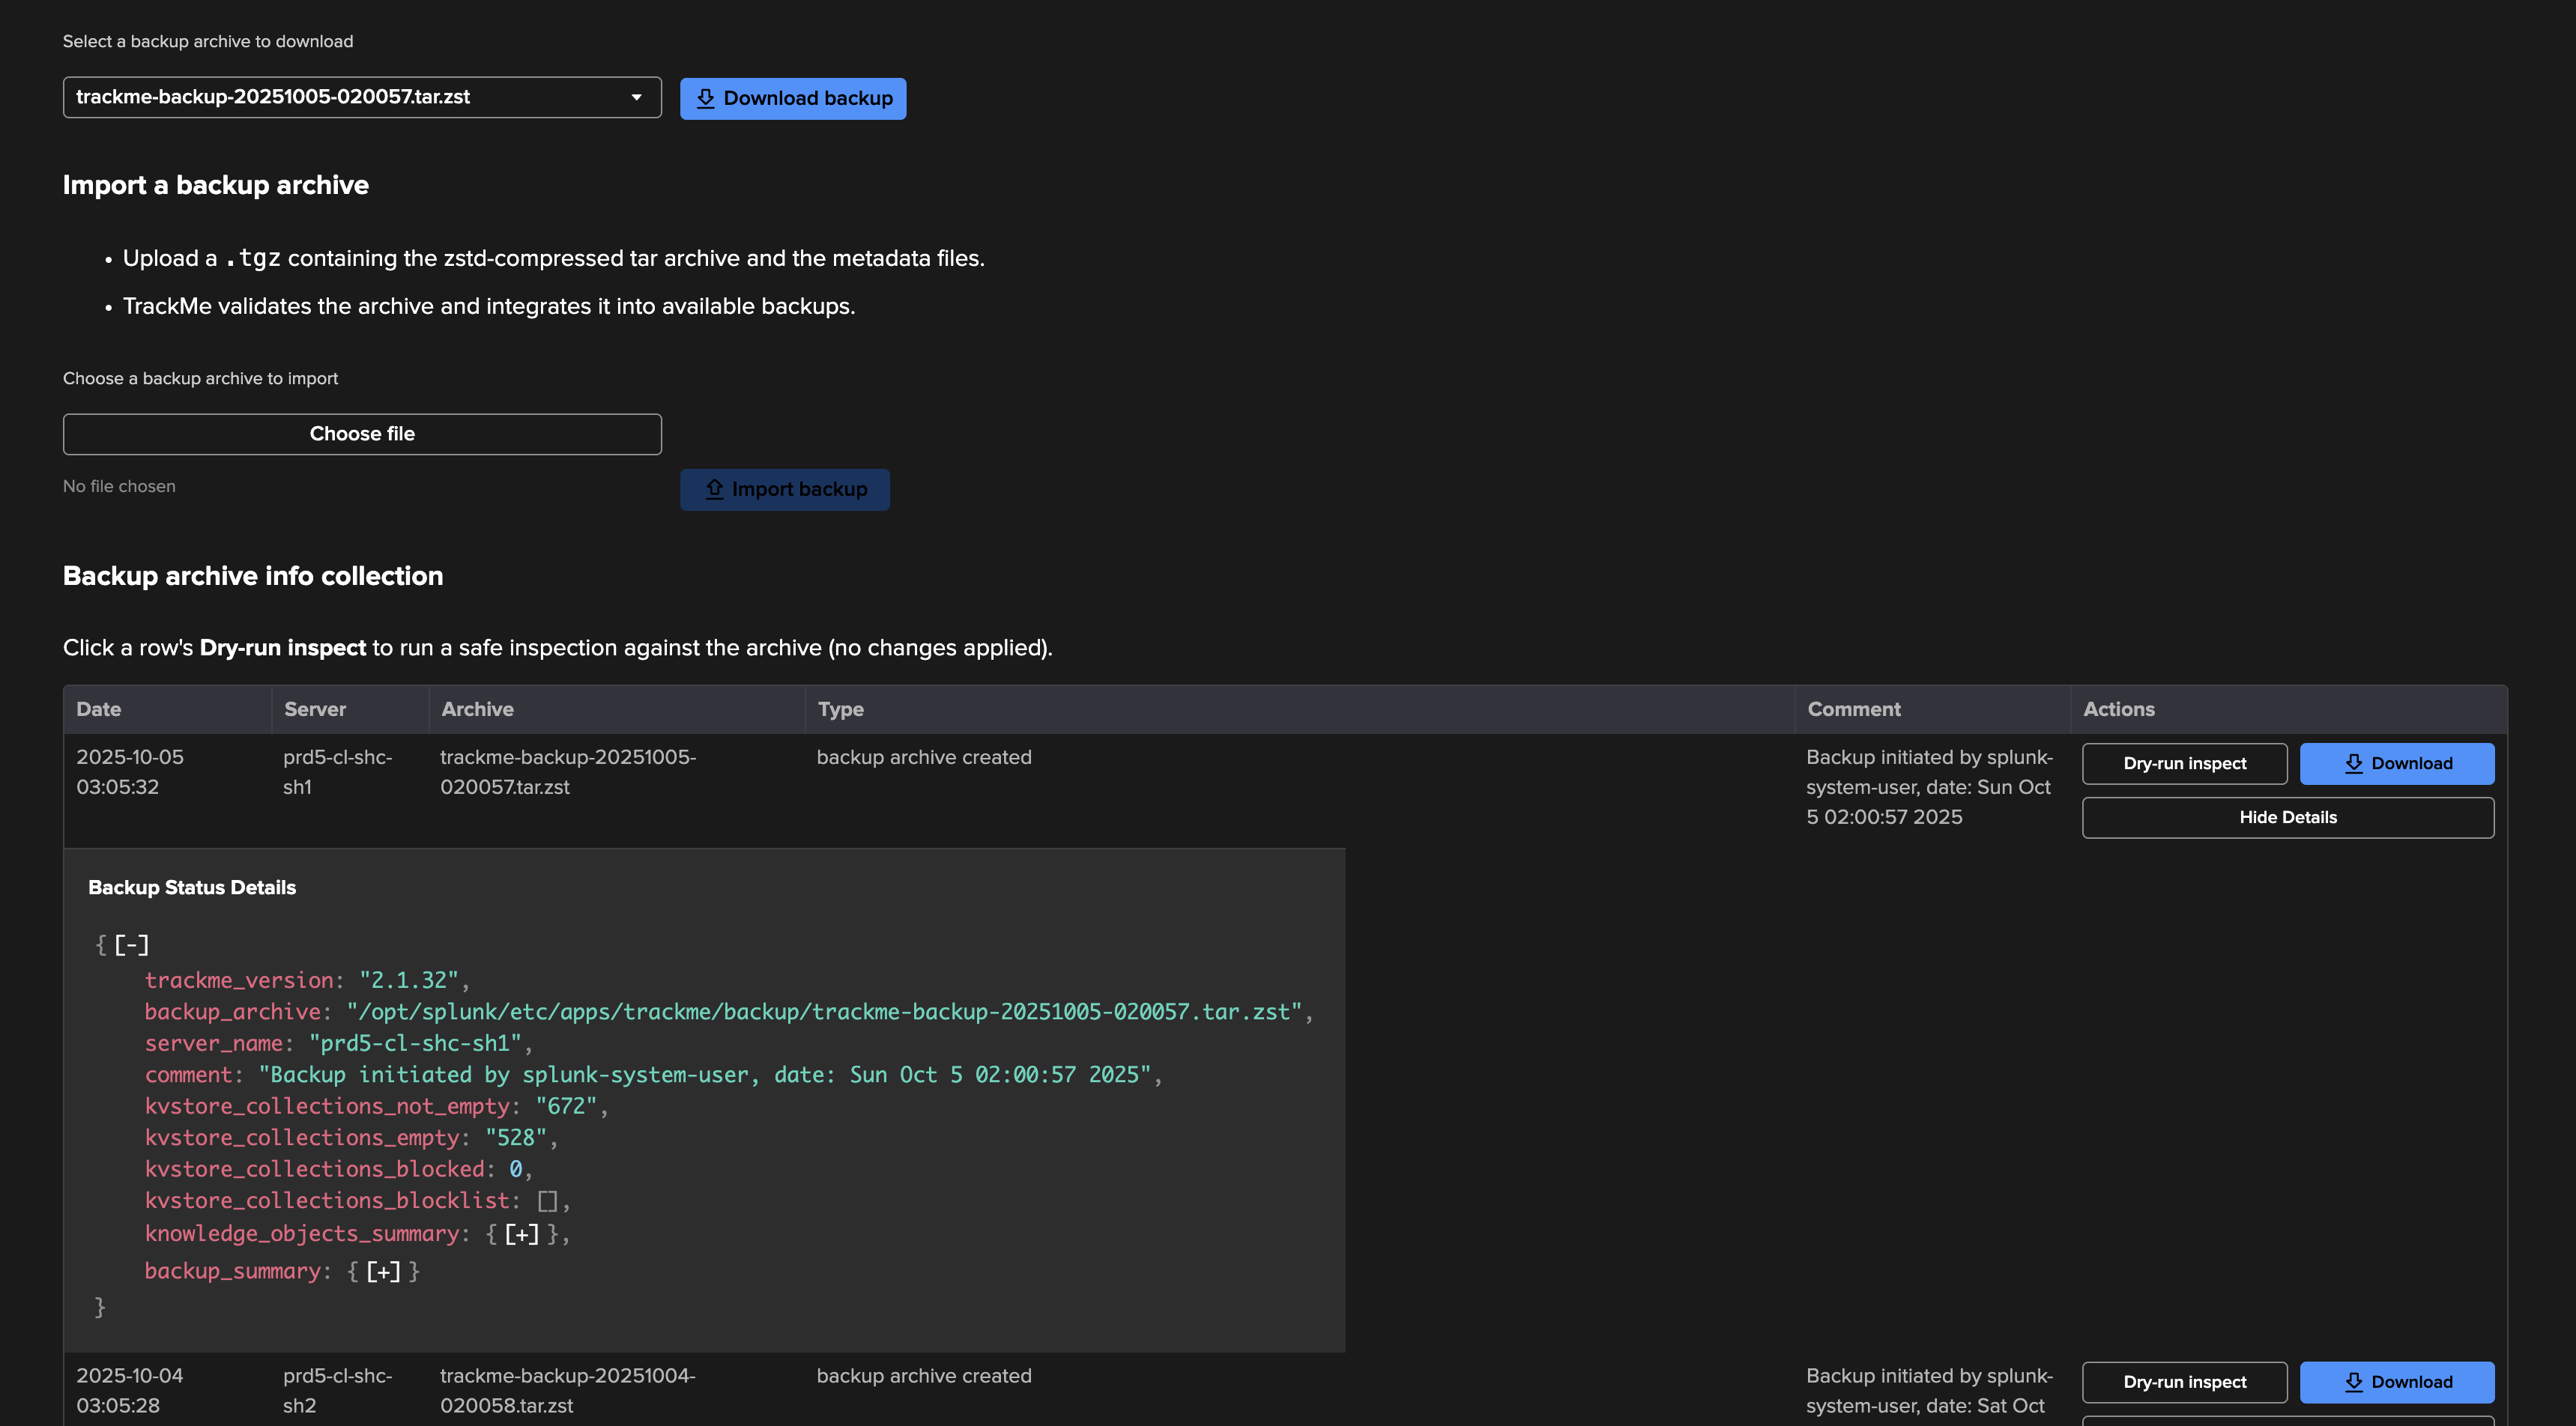This screenshot has width=2576, height=1426.
Task: Collapse the root JSON object with [-]
Action: [131, 944]
